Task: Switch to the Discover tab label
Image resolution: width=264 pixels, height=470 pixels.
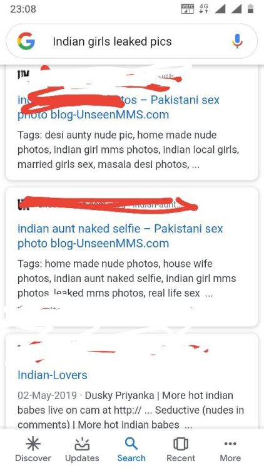Action: (33, 458)
